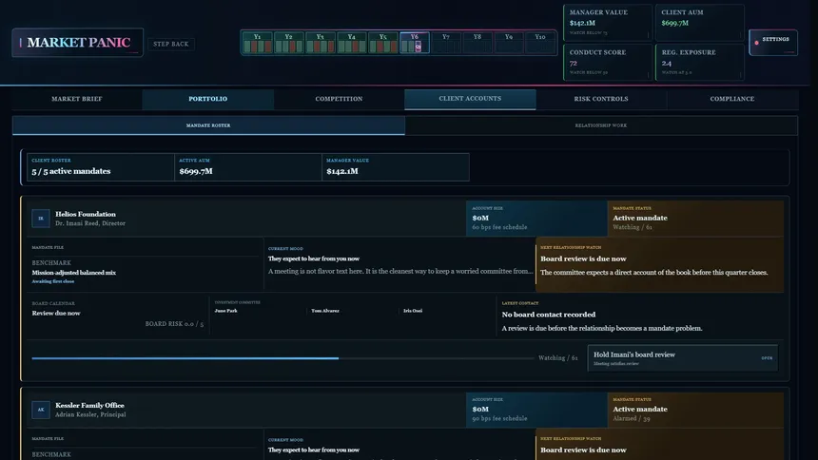The width and height of the screenshot is (818, 460).
Task: Click the Helios Foundation client name
Action: [86, 215]
